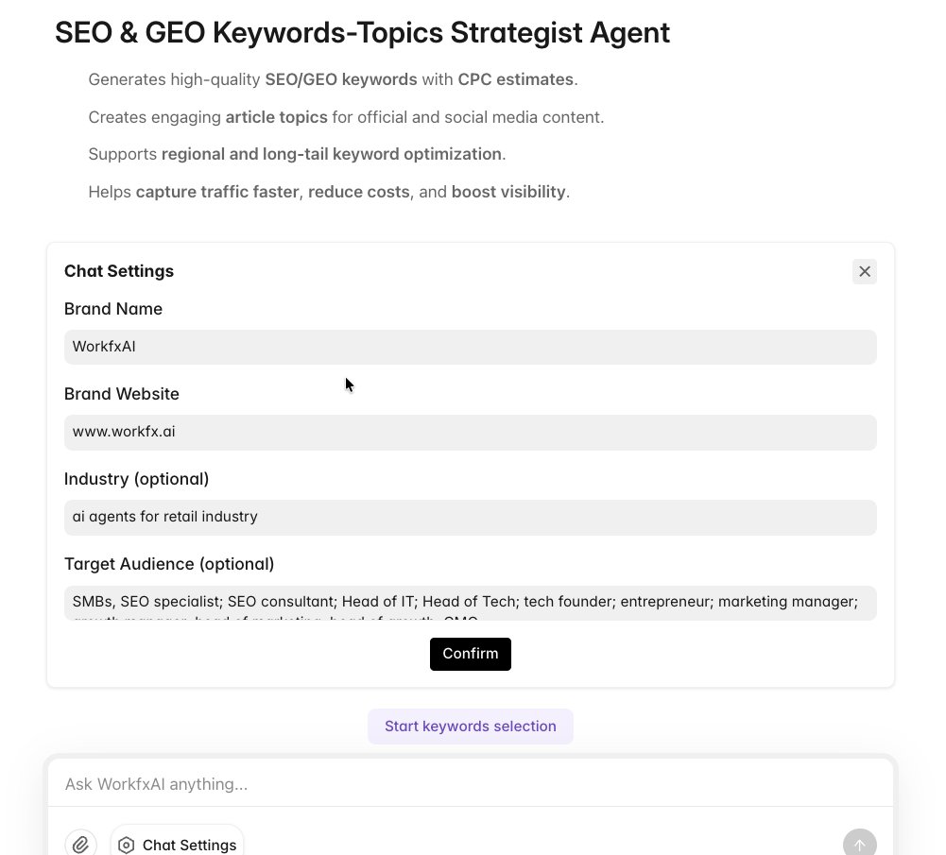Click the Industry optional input field
Screen dimensions: 946x855
pyautogui.click(x=470, y=517)
